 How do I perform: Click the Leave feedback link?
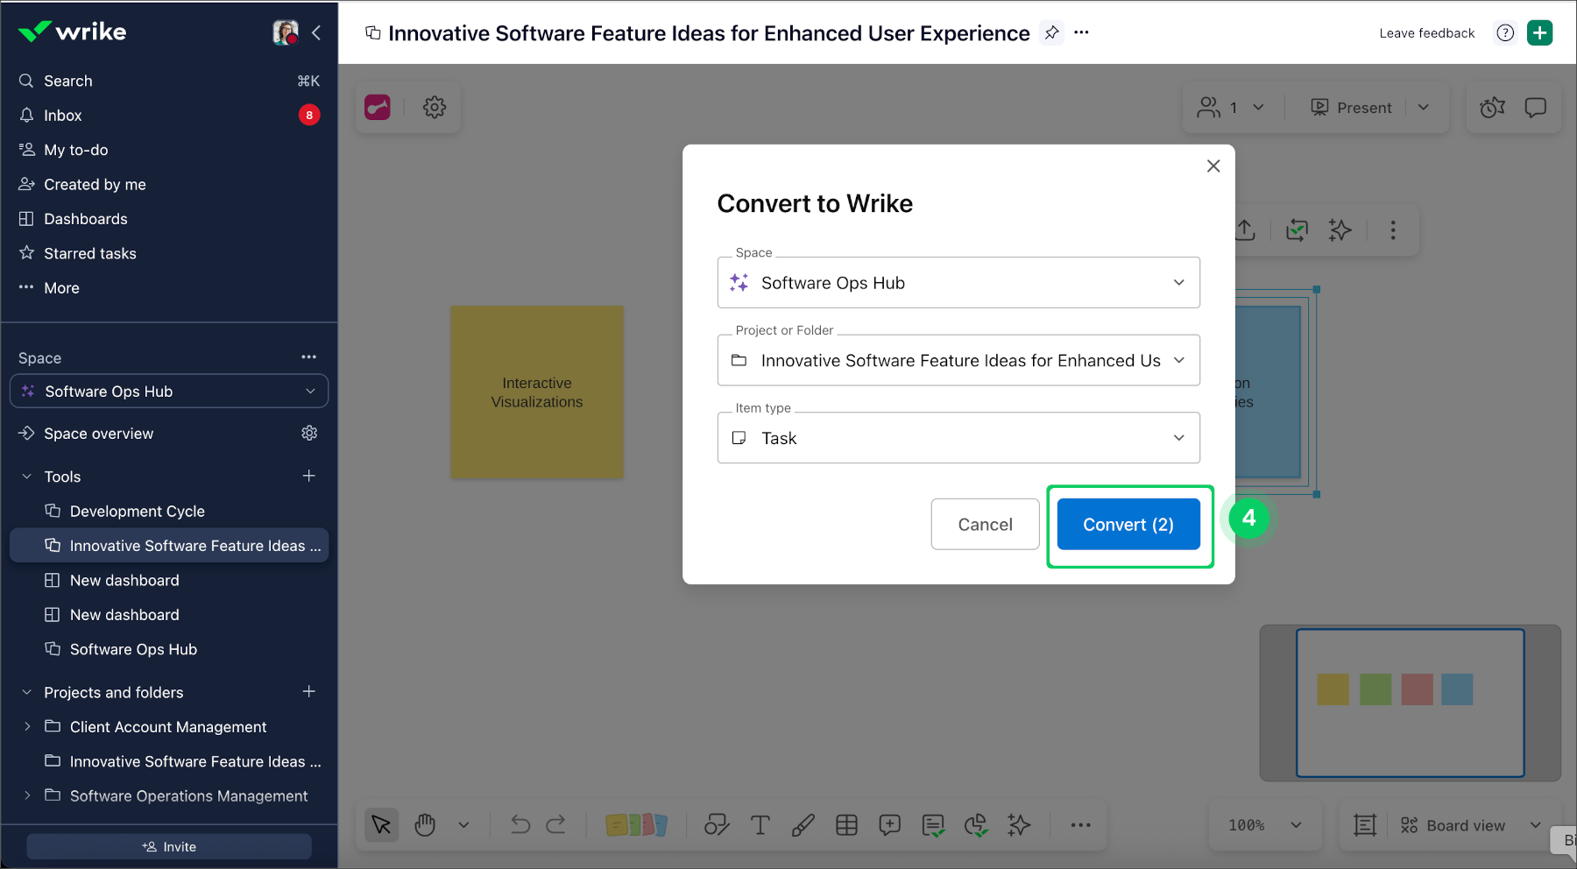(1426, 32)
